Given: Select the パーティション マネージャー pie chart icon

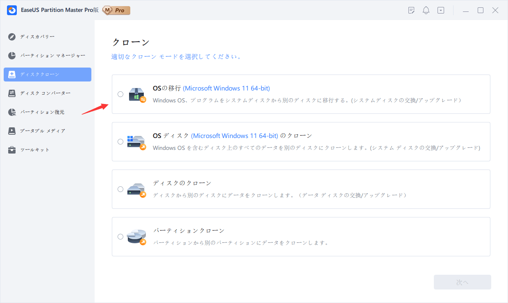Looking at the screenshot, I should [12, 55].
